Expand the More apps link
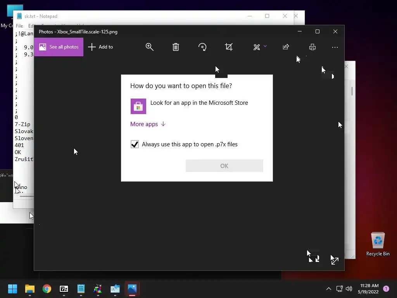 tap(148, 124)
